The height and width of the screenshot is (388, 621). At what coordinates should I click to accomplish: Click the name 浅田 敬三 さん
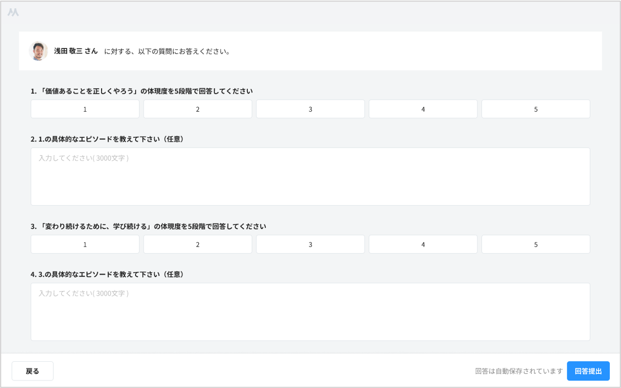click(76, 51)
